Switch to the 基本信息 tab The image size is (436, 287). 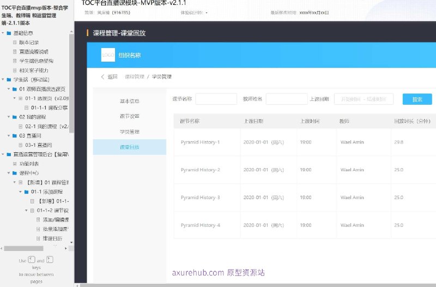[130, 101]
